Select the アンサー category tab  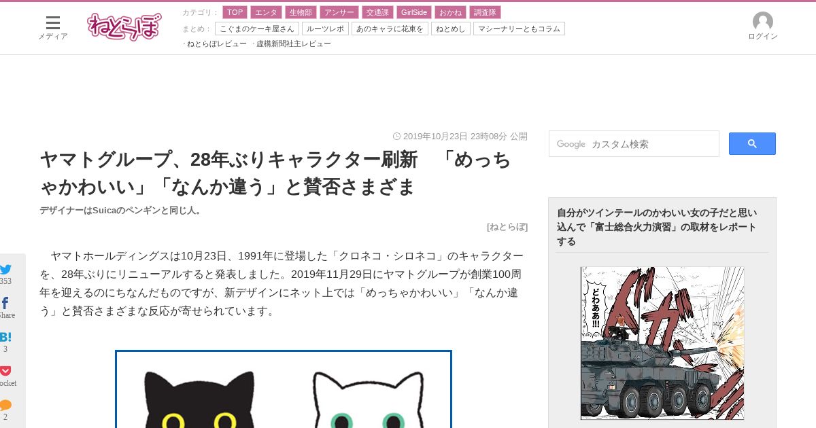[x=339, y=12]
